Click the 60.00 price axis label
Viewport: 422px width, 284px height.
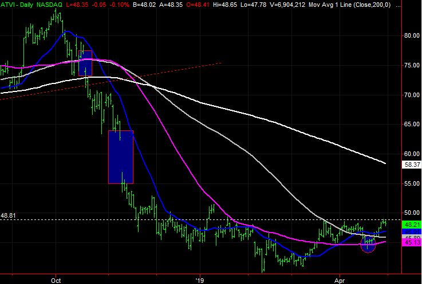pyautogui.click(x=412, y=154)
